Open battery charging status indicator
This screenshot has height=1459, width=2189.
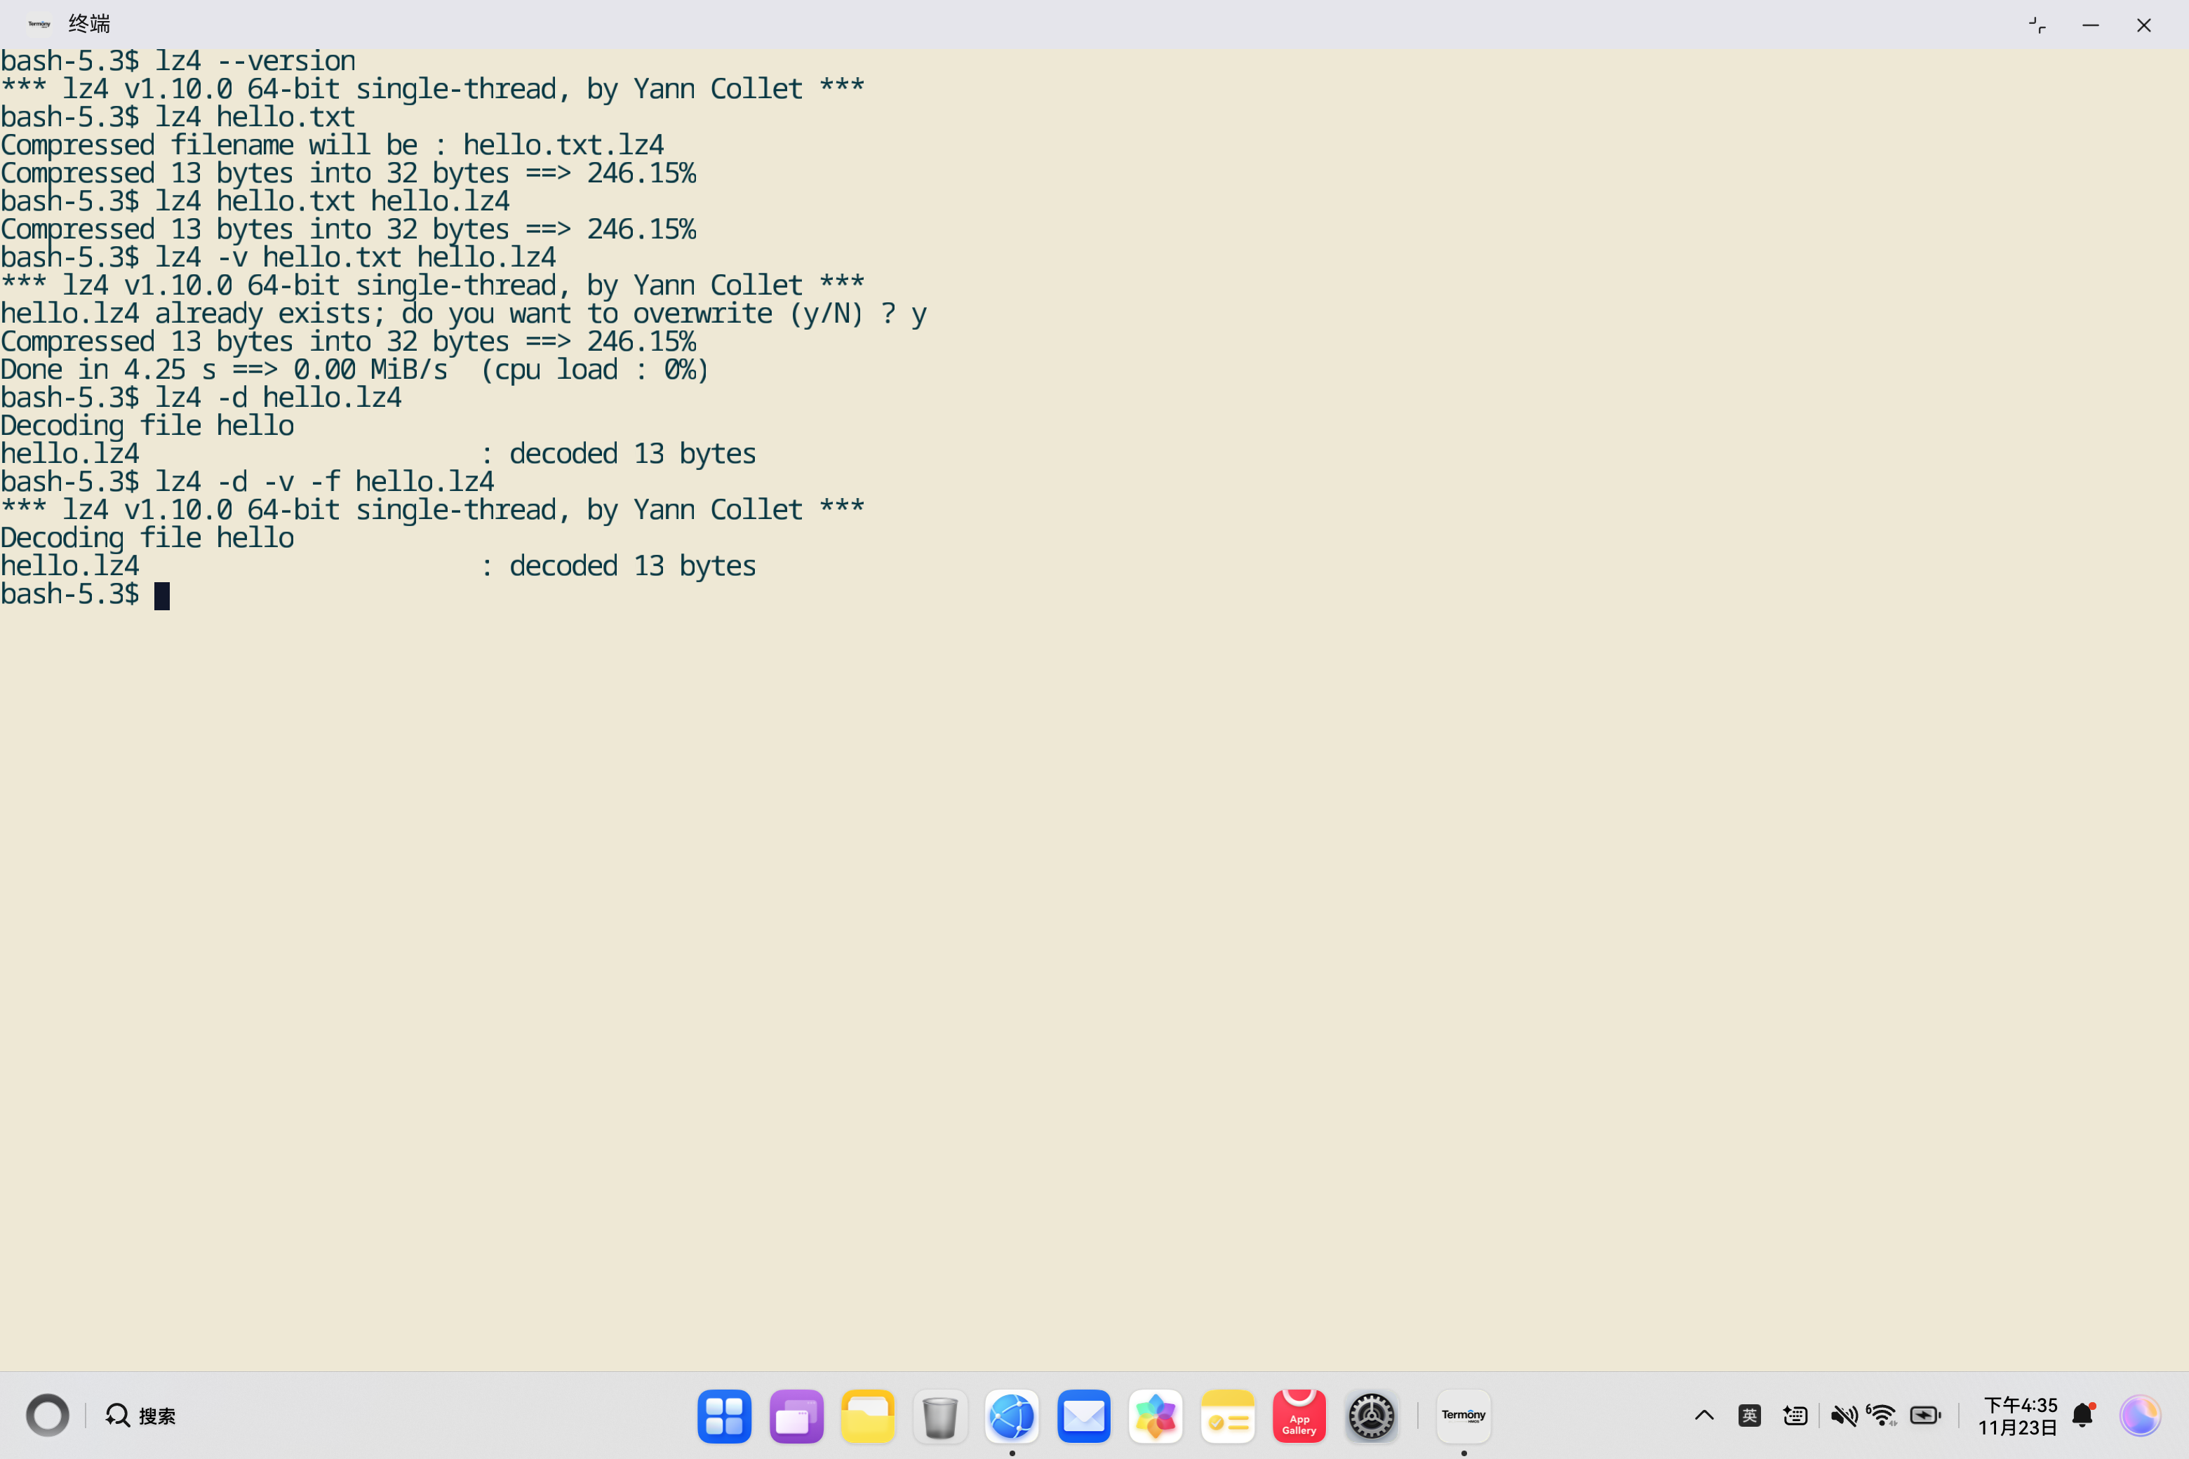1924,1416
